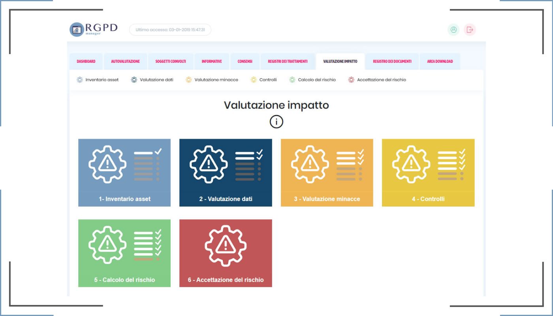553x316 pixels.
Task: Click warning gear icon in Controlli tile
Action: pos(411,164)
